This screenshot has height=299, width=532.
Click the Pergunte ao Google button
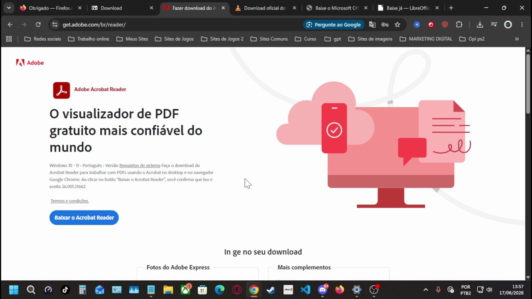point(334,25)
